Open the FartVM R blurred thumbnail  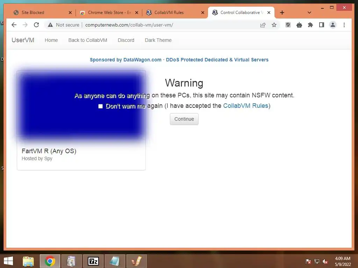click(81, 106)
